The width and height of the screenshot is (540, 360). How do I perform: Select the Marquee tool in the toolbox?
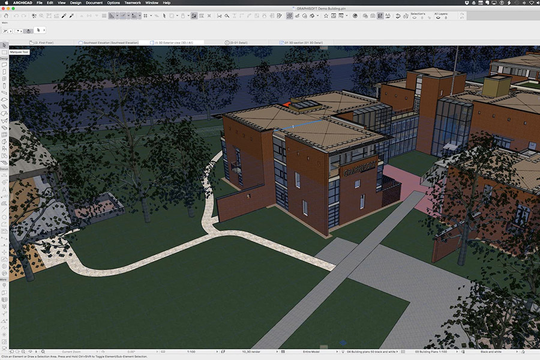[x=4, y=52]
